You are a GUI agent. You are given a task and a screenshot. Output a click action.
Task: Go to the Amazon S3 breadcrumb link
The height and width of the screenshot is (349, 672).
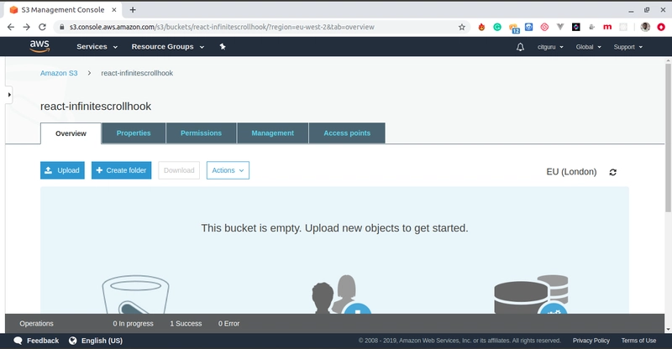tap(59, 73)
